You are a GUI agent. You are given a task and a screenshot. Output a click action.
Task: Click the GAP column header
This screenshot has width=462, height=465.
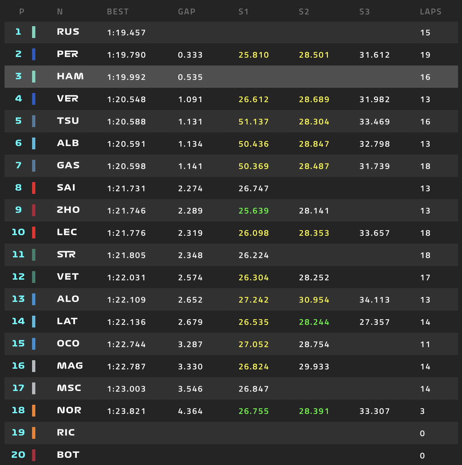click(187, 12)
